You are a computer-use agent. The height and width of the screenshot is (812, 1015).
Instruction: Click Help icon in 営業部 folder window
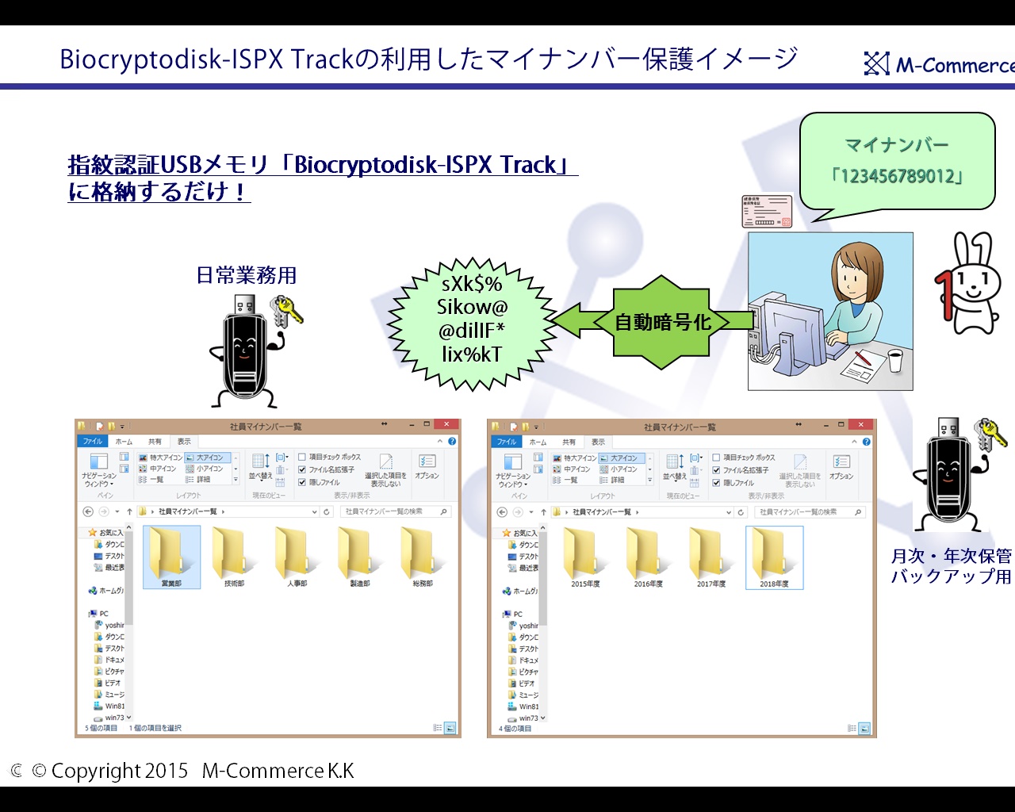click(x=452, y=441)
